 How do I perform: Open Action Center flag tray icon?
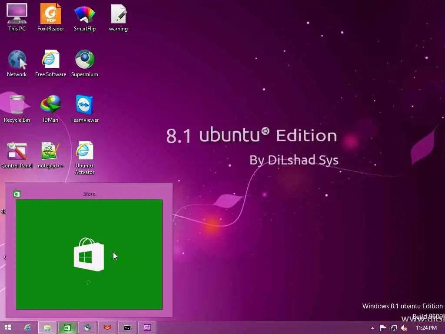(383, 328)
